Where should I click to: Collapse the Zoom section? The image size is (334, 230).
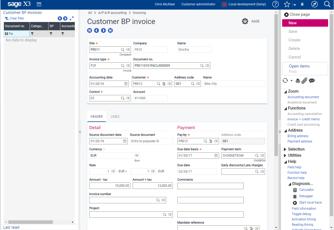pos(285,92)
